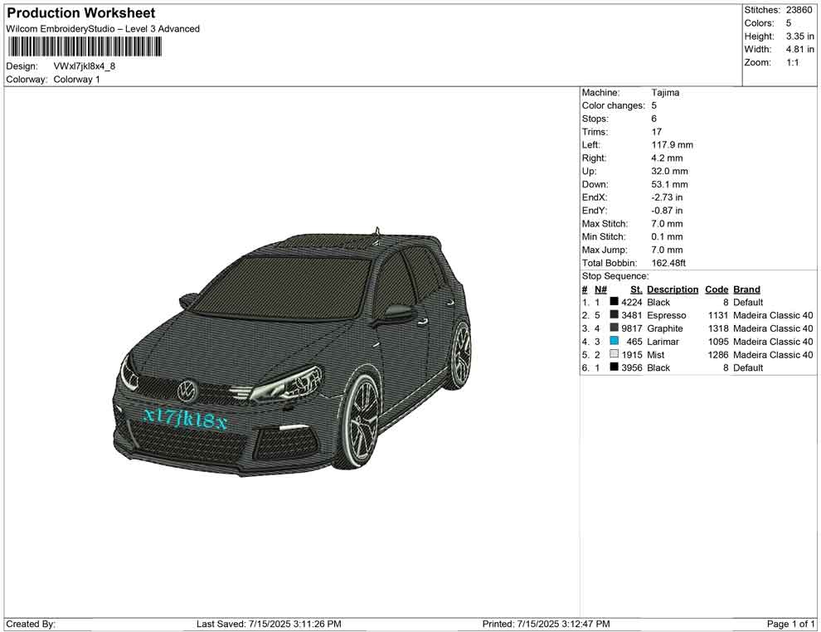
Task: Click the VW logo on the car grille
Action: 188,387
